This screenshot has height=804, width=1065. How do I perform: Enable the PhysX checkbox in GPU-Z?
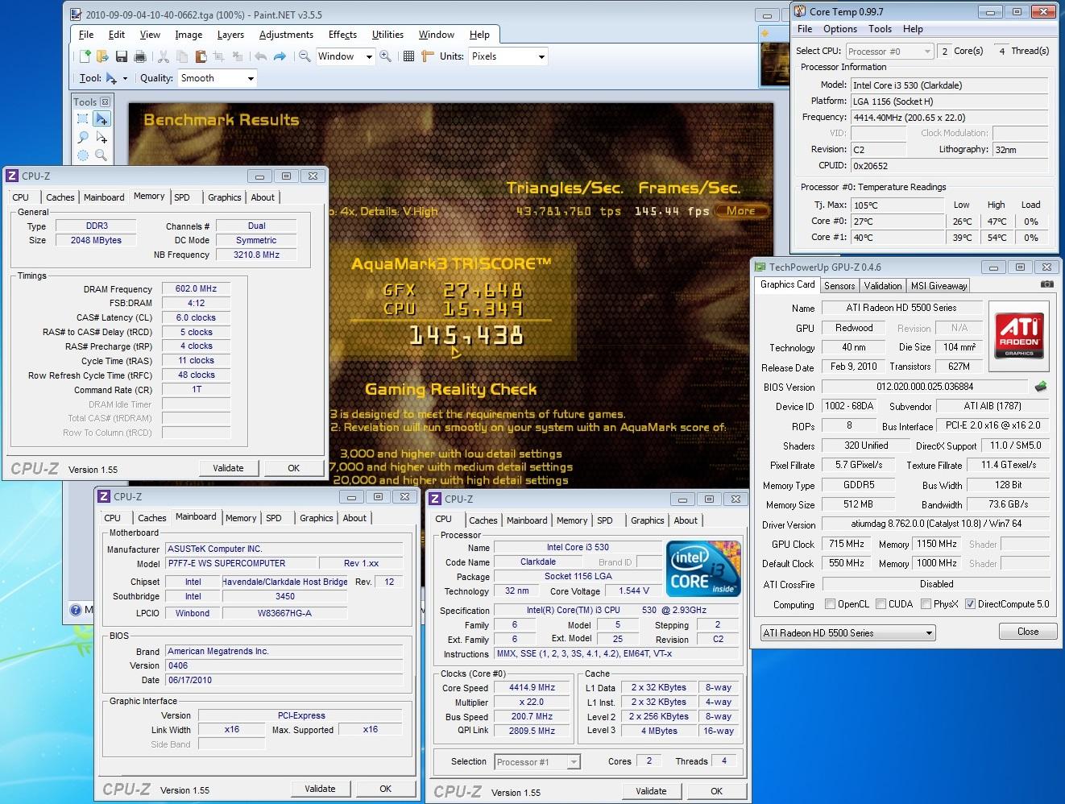point(926,604)
